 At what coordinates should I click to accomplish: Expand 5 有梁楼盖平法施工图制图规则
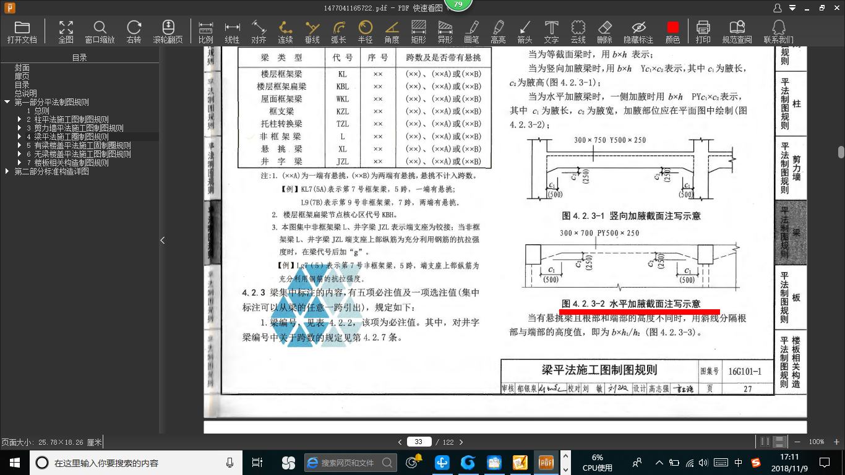tap(19, 145)
